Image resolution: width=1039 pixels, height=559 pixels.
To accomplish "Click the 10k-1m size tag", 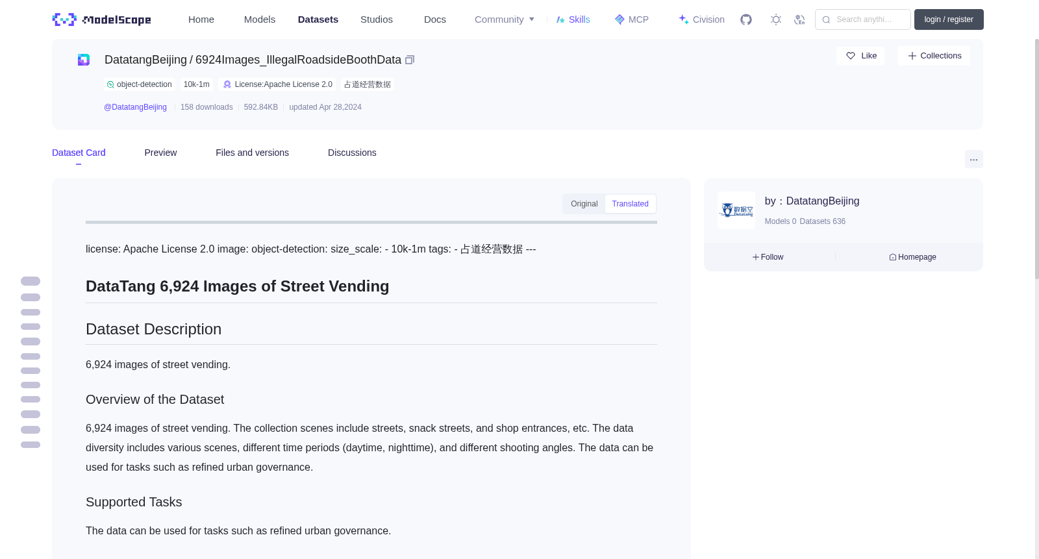I will coord(196,84).
